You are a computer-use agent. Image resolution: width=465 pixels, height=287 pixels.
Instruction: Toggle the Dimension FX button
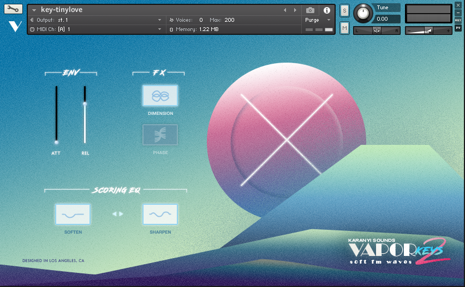[x=160, y=95]
